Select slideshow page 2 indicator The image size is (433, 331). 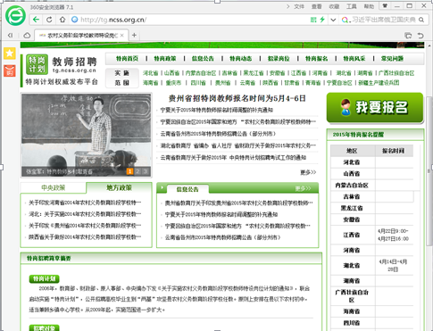click(x=137, y=171)
